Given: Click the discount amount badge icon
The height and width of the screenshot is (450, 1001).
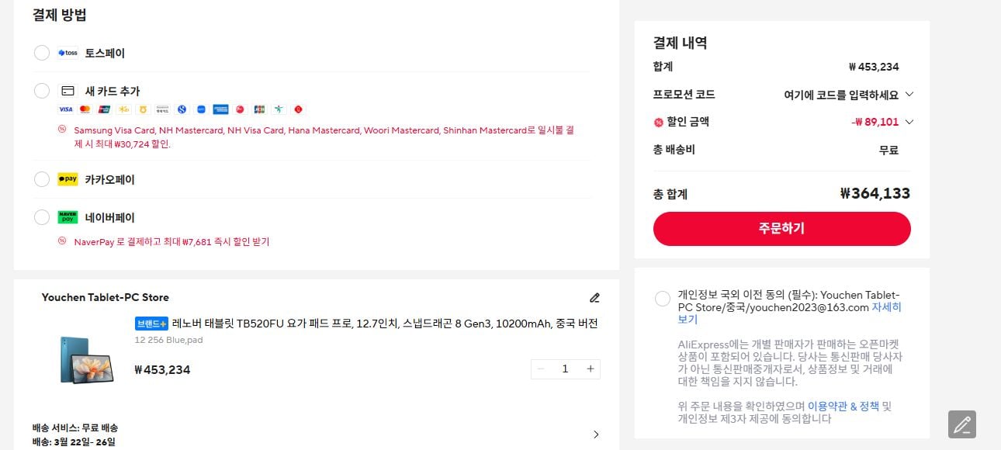Looking at the screenshot, I should click(x=659, y=122).
